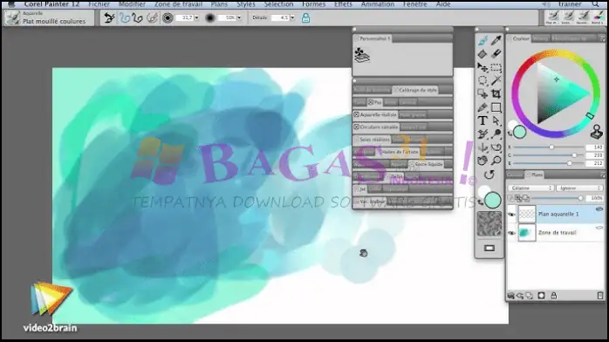
Task: Toggle the Pas tab checkbox
Action: (371, 102)
